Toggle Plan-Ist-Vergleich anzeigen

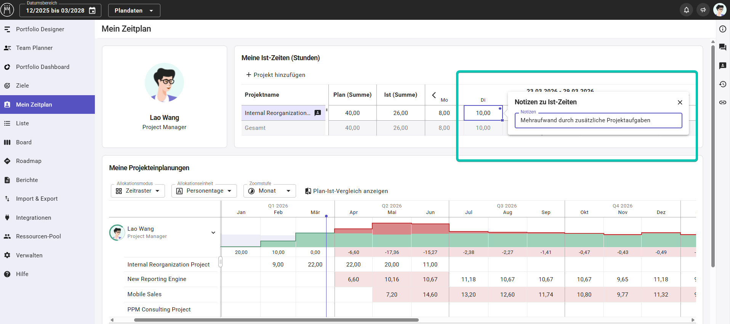tap(346, 191)
